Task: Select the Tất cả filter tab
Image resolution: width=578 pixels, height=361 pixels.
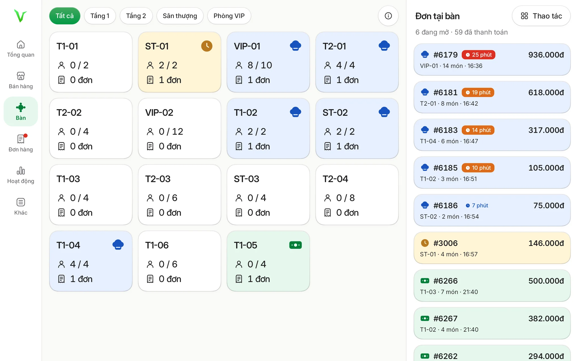Action: (65, 16)
